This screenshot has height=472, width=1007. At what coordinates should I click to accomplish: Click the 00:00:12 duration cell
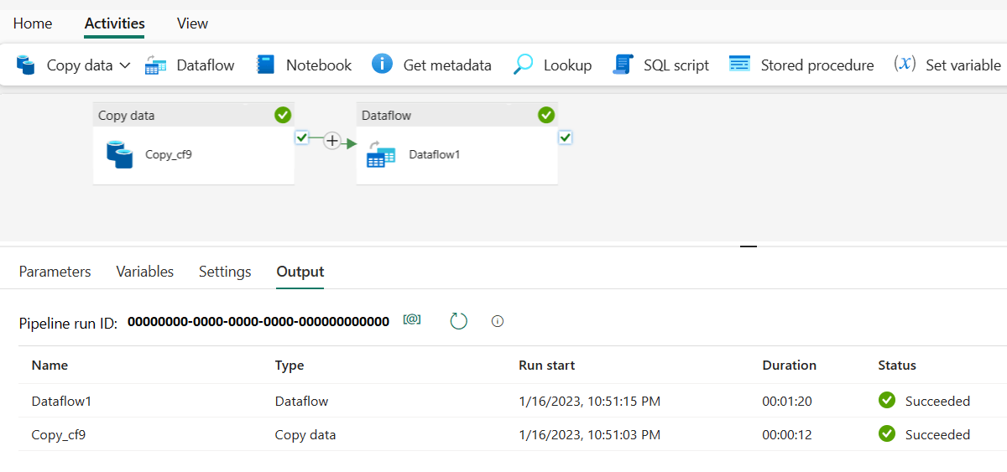coord(787,434)
